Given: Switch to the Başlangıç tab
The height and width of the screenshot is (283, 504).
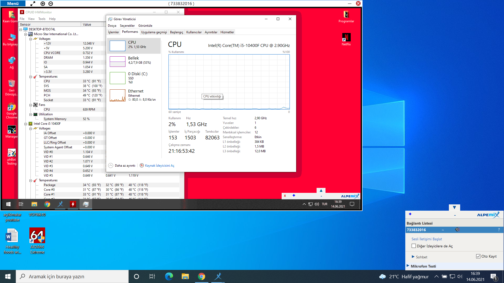Looking at the screenshot, I should [177, 32].
